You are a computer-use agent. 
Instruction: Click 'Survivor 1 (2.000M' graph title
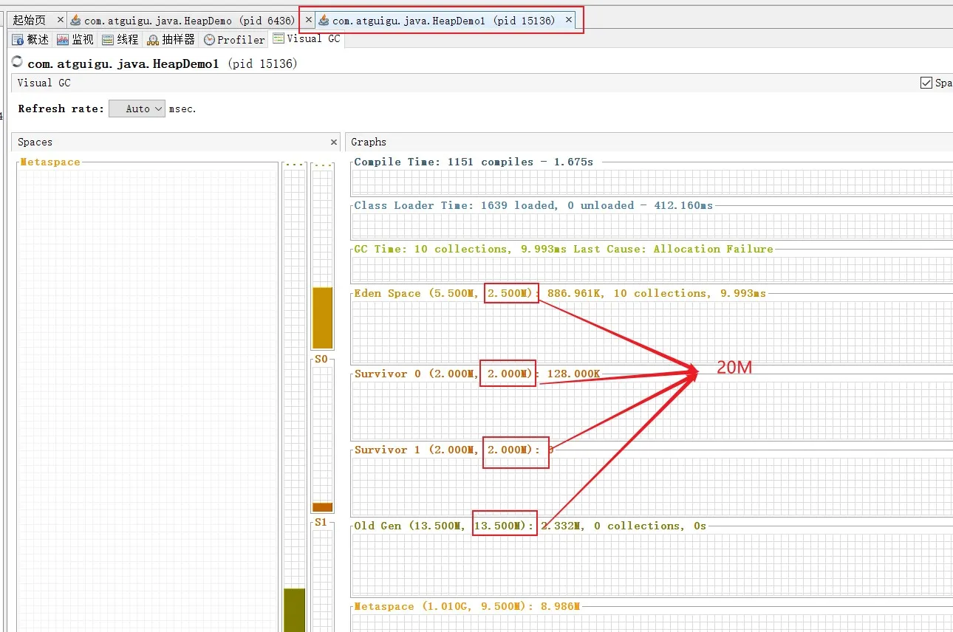point(454,450)
